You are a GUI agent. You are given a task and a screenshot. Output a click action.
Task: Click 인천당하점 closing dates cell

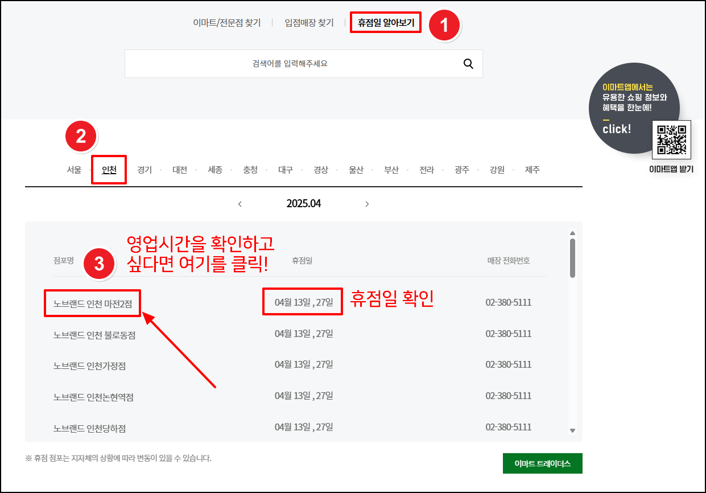click(x=304, y=426)
